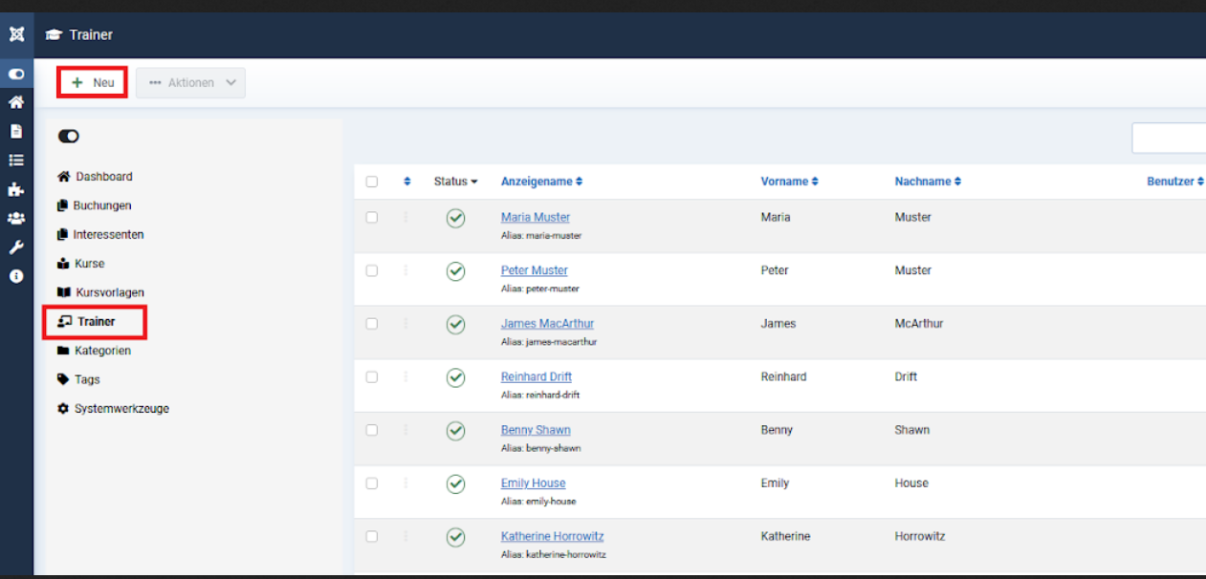Sort the table by Status column

455,182
